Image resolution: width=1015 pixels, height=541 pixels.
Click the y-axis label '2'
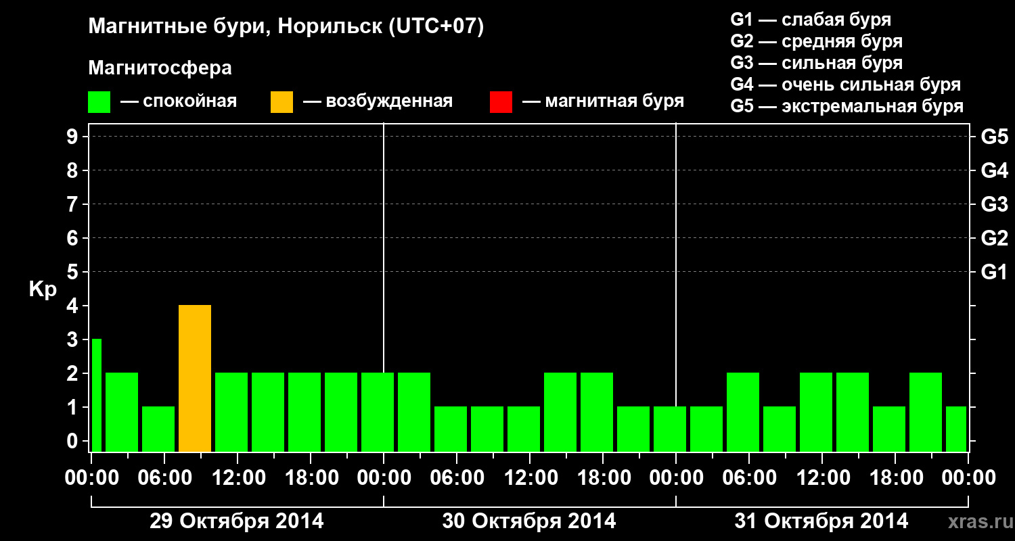click(x=74, y=373)
